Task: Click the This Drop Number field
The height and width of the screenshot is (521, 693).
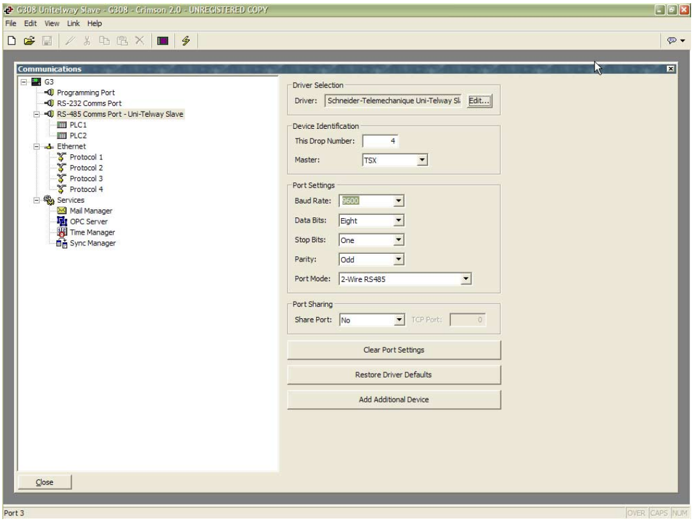Action: point(380,141)
